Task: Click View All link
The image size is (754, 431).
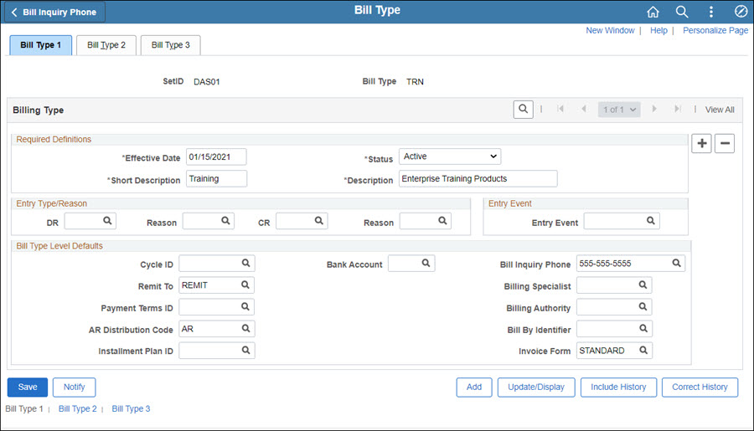Action: (x=720, y=110)
